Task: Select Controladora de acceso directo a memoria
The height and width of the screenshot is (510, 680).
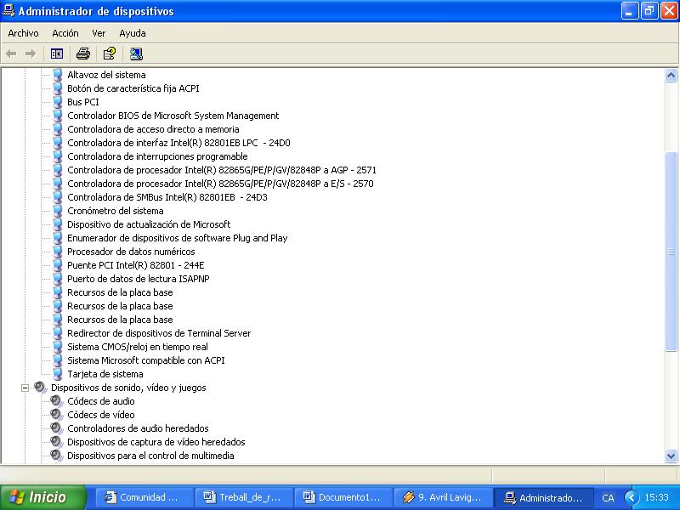Action: click(153, 129)
